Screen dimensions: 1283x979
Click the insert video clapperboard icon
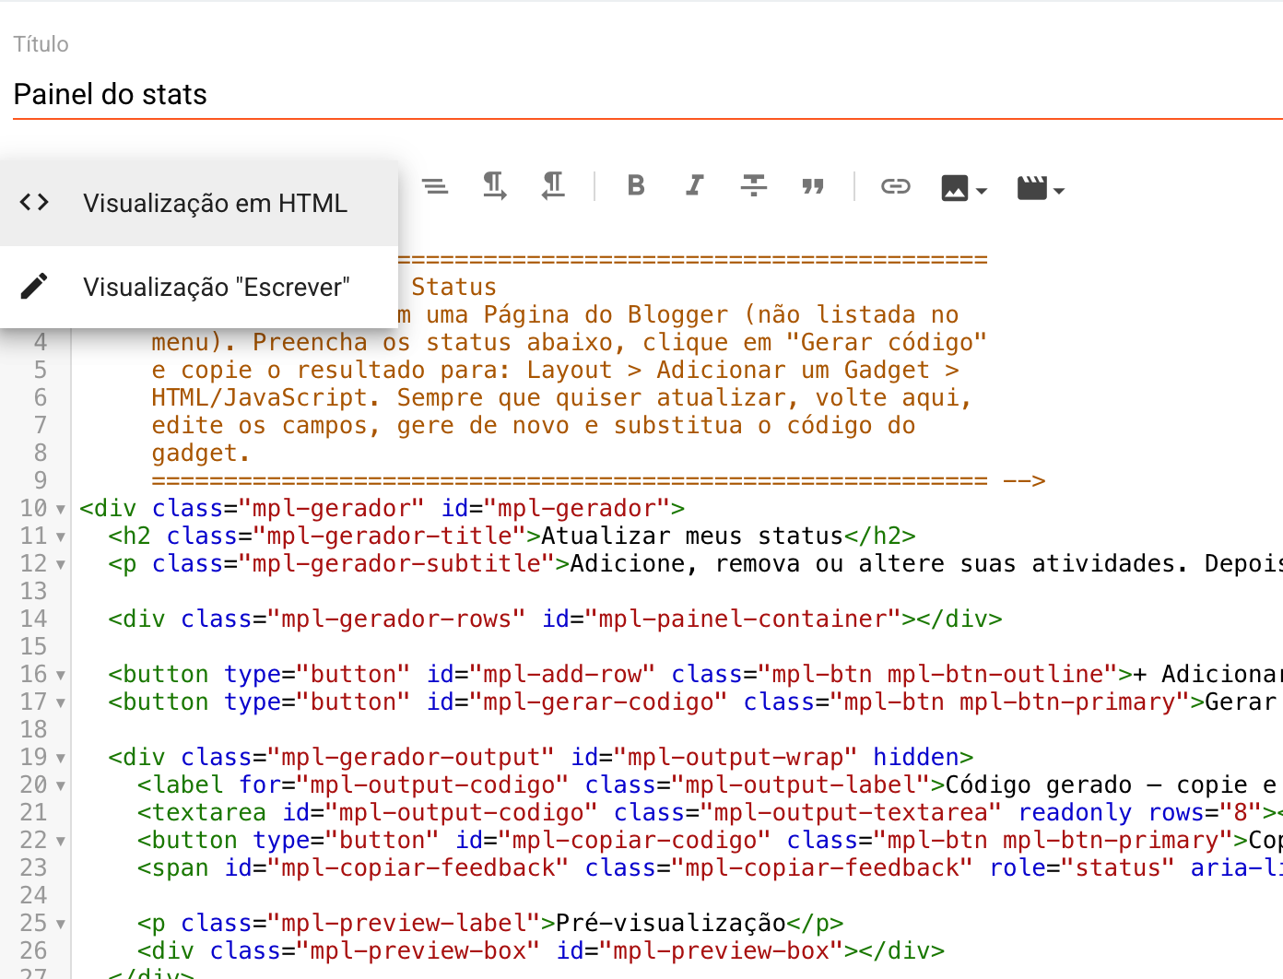tap(1032, 188)
